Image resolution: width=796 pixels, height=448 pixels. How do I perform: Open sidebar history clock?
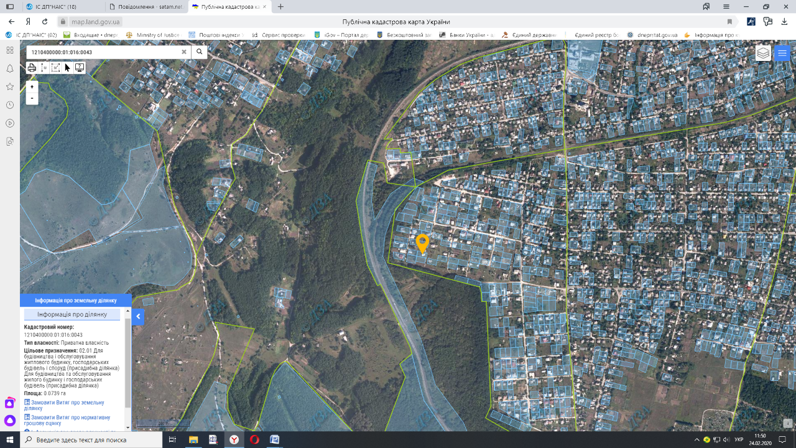coord(10,105)
